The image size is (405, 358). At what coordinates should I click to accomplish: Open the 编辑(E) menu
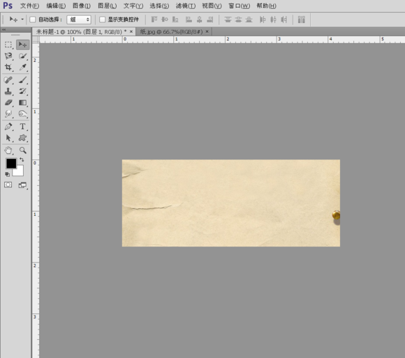pos(56,6)
